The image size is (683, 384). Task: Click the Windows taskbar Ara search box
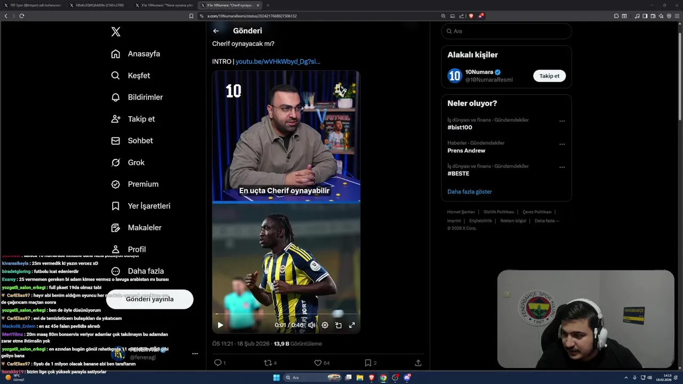tap(313, 378)
